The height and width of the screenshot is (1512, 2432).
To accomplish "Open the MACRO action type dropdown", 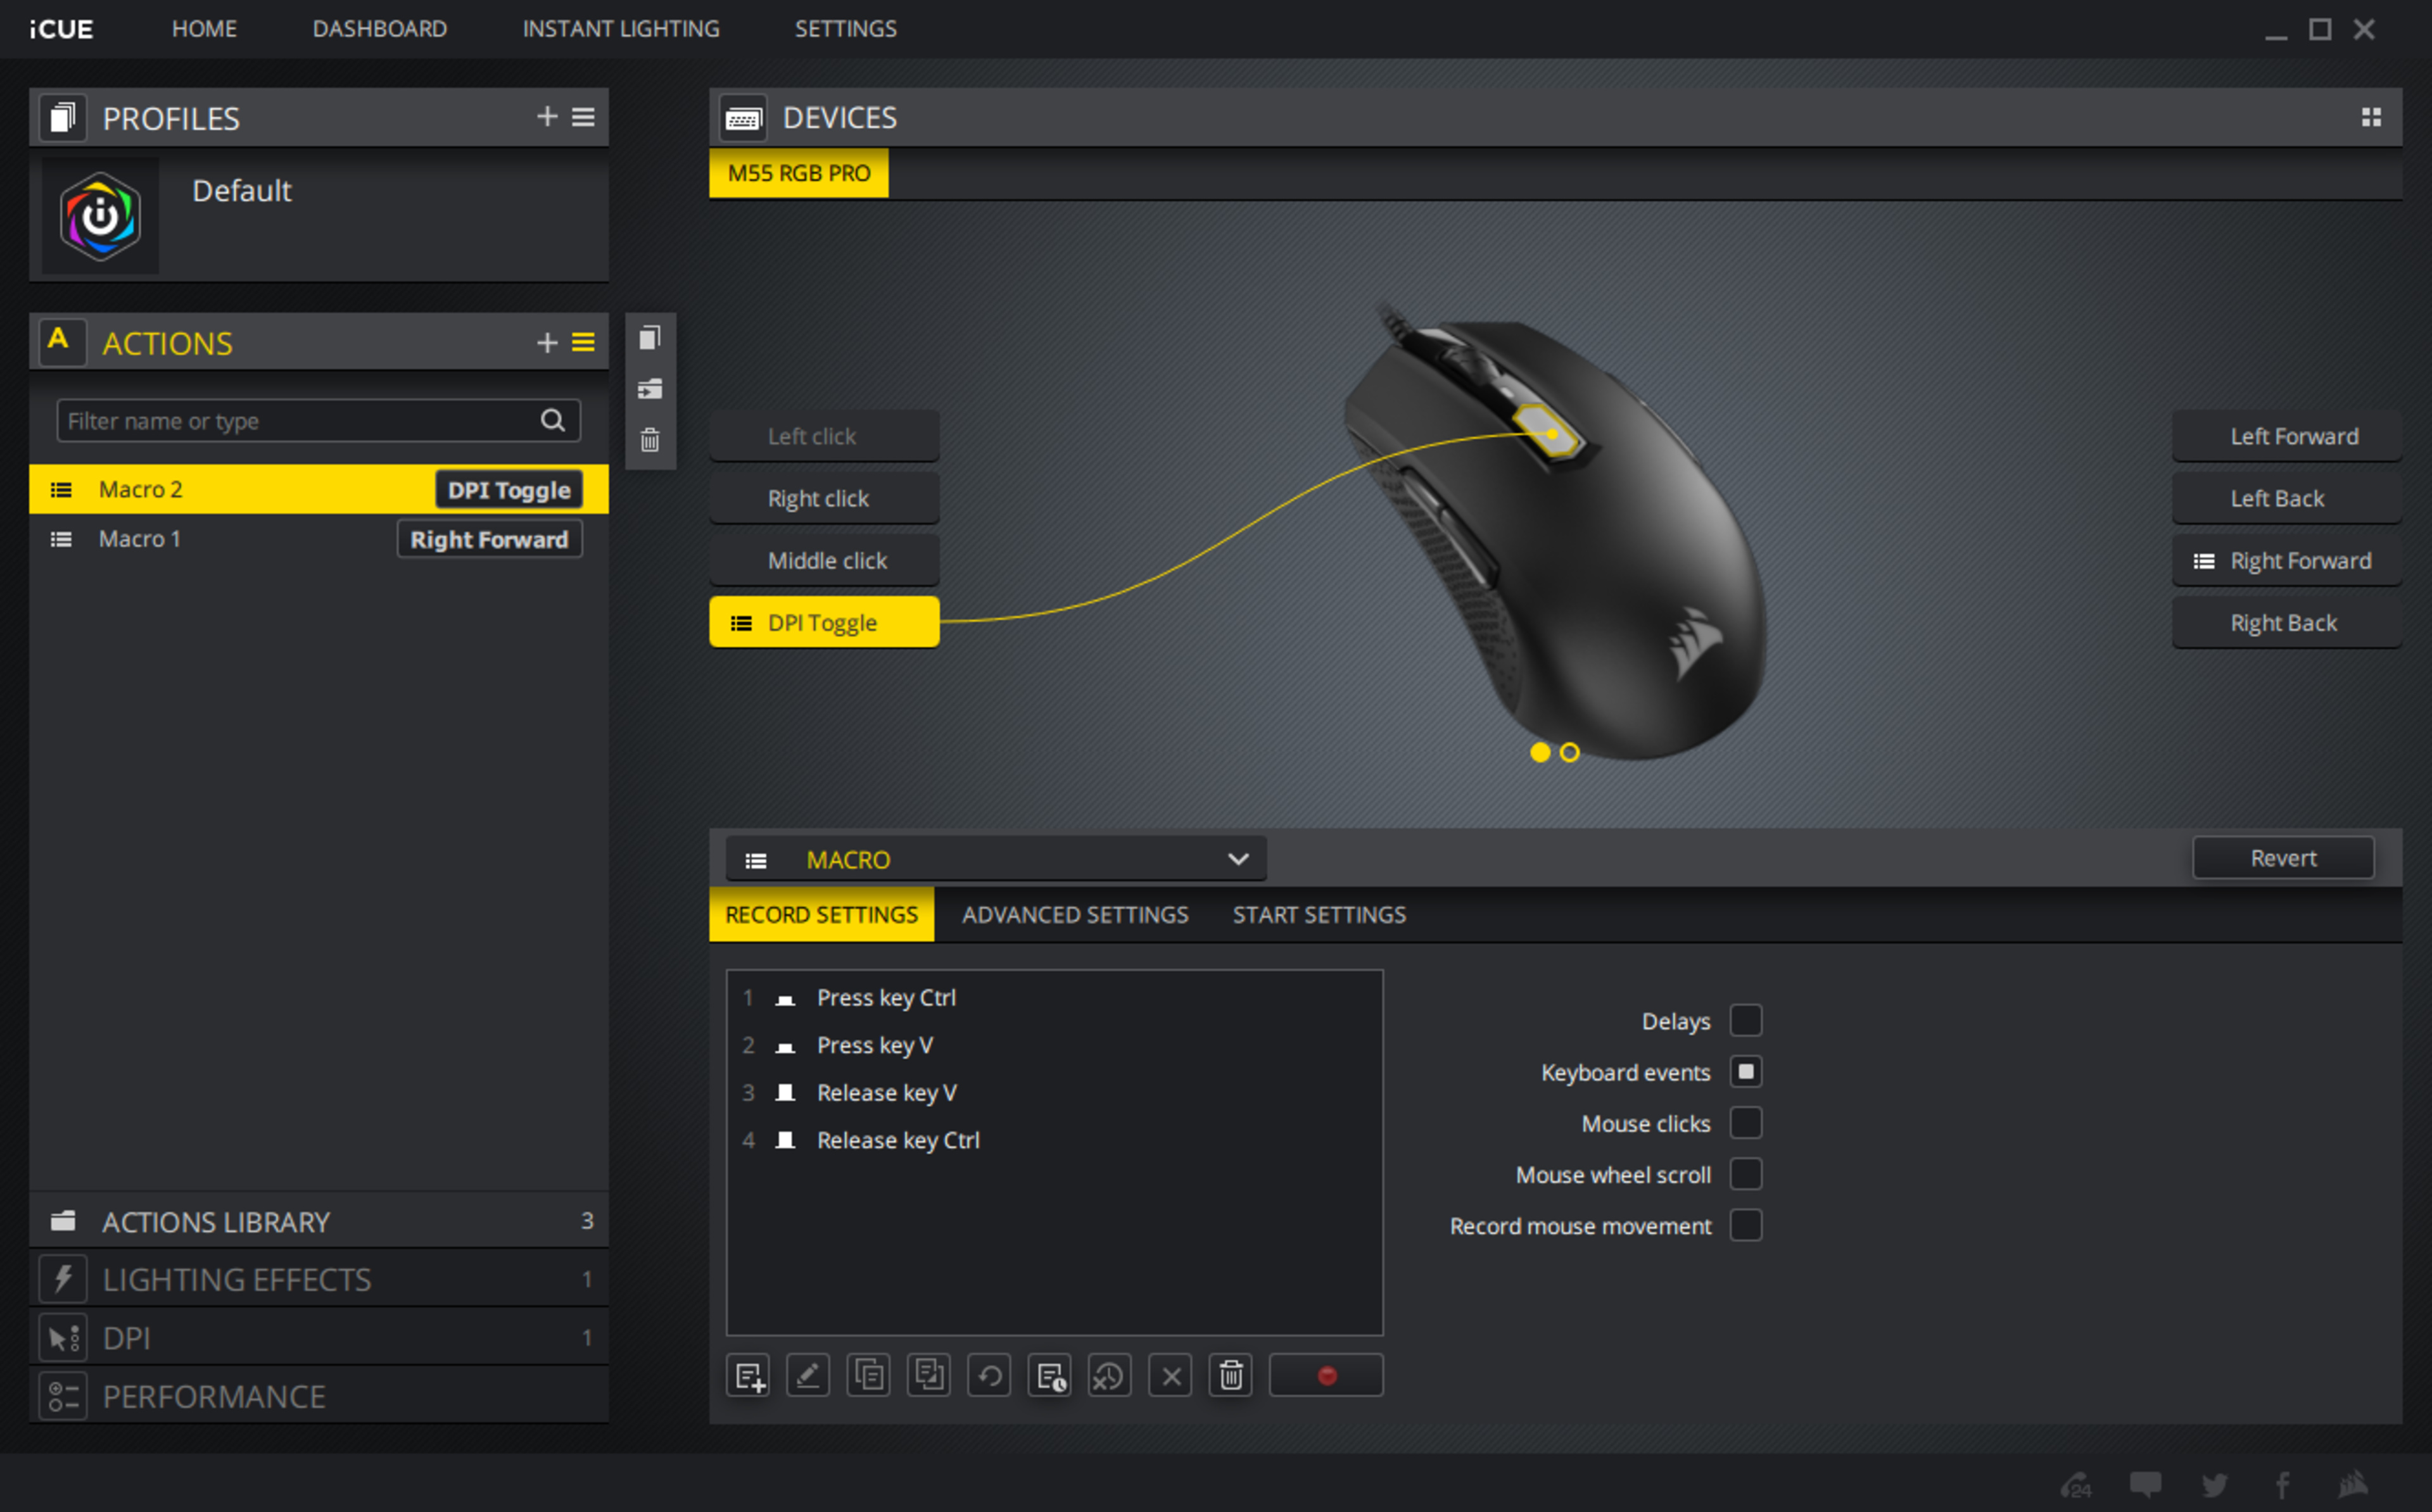I will [x=996, y=859].
